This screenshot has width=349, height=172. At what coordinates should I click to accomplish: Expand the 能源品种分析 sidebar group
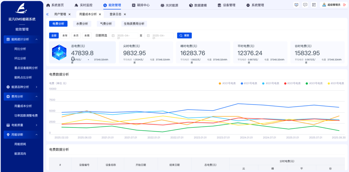pos(37,87)
